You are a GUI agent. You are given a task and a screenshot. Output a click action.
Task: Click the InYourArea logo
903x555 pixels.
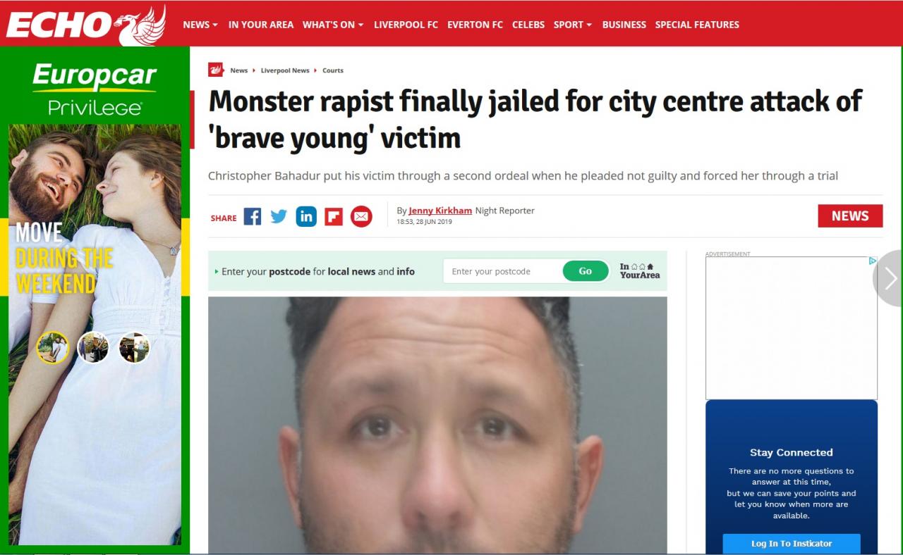point(640,271)
